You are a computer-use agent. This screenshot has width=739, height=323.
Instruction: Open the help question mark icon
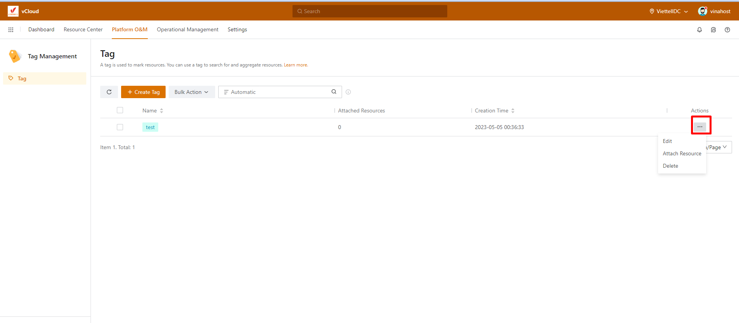pos(727,30)
